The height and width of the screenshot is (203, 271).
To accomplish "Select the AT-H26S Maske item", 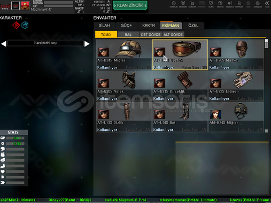I will coord(236,54).
